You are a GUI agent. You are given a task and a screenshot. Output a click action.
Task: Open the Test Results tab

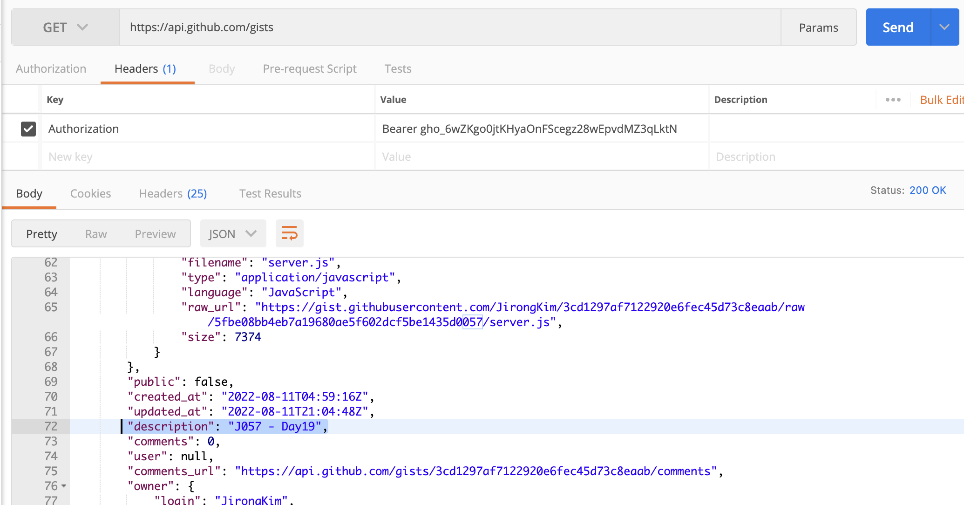(x=270, y=194)
